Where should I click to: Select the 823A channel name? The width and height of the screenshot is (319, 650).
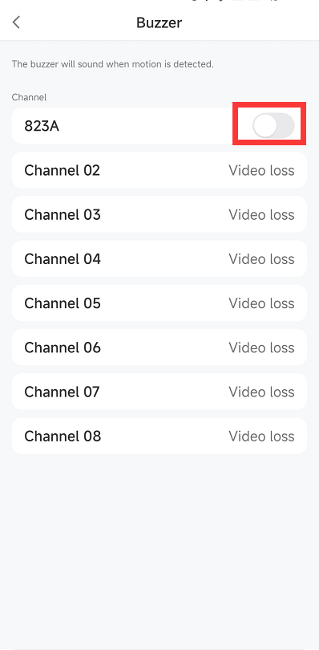click(42, 126)
